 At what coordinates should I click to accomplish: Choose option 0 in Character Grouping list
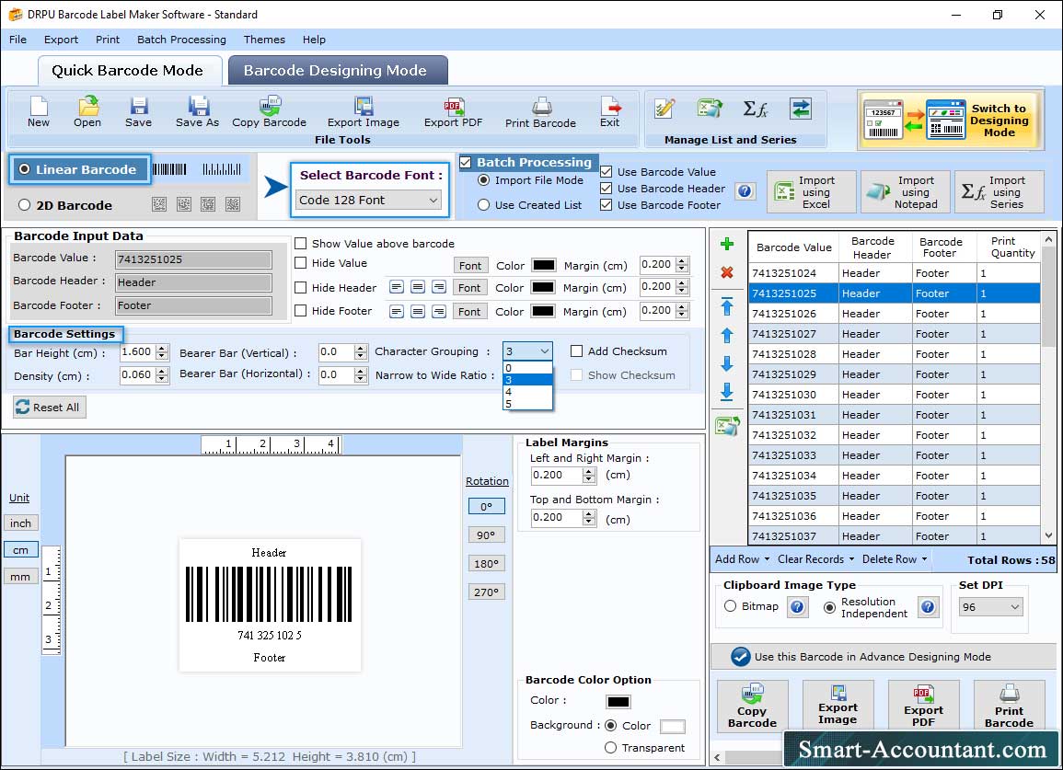[x=527, y=368]
